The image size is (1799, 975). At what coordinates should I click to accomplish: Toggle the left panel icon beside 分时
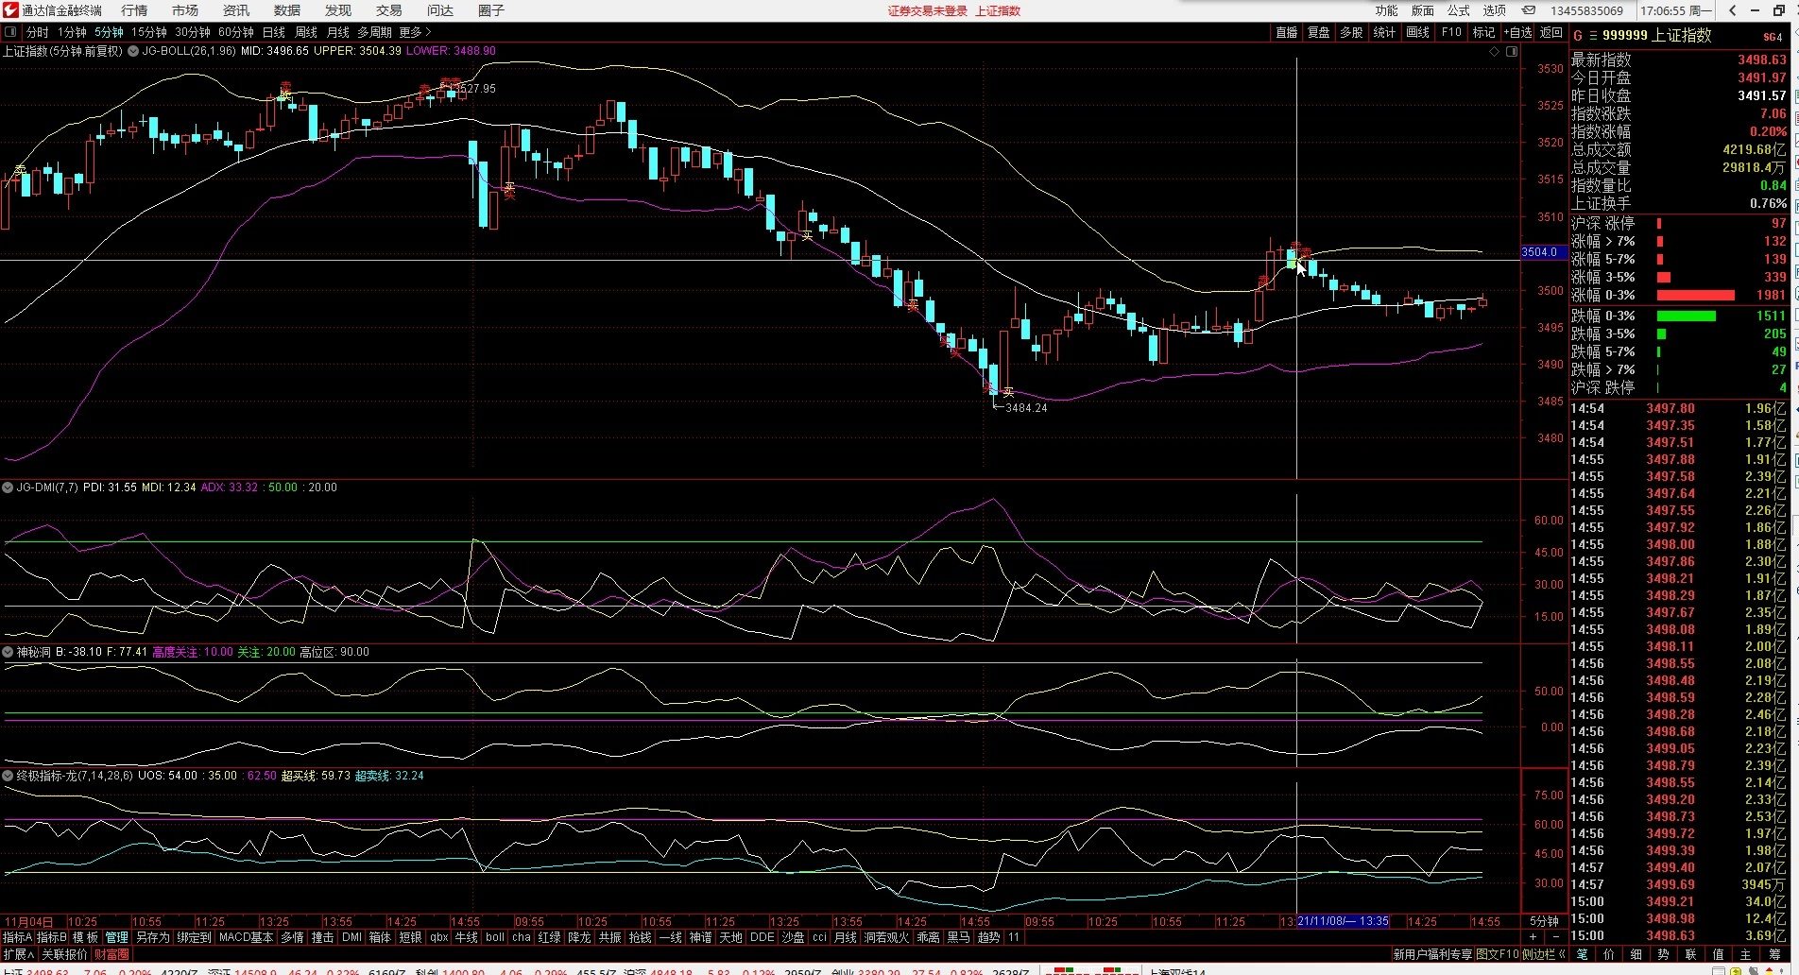11,32
